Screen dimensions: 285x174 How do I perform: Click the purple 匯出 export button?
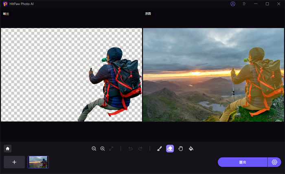[242, 162]
